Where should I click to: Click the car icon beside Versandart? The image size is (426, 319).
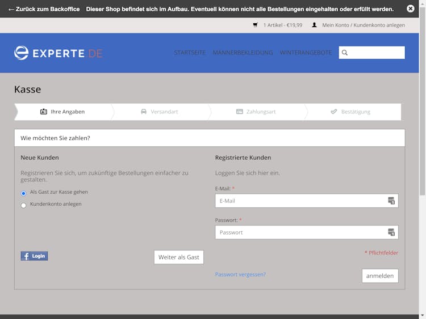coord(144,112)
